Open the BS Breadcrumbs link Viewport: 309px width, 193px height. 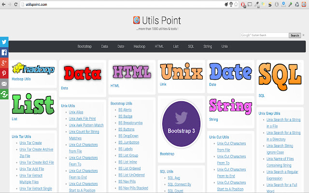coord(130,123)
